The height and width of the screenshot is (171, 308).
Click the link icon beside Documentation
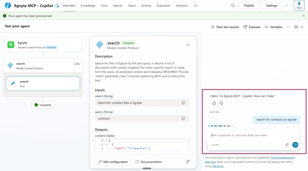[188, 161]
